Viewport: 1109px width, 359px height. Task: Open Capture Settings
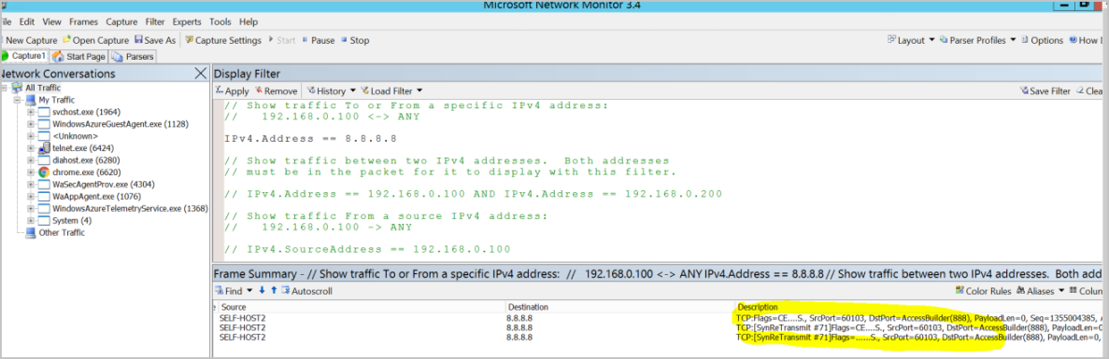click(x=223, y=40)
